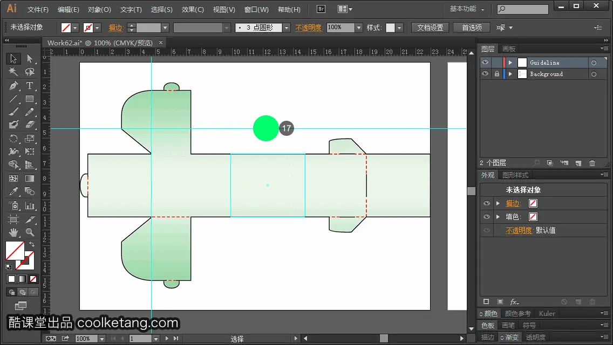This screenshot has height=345, width=613.
Task: Click the 首选项 button
Action: [x=472, y=27]
